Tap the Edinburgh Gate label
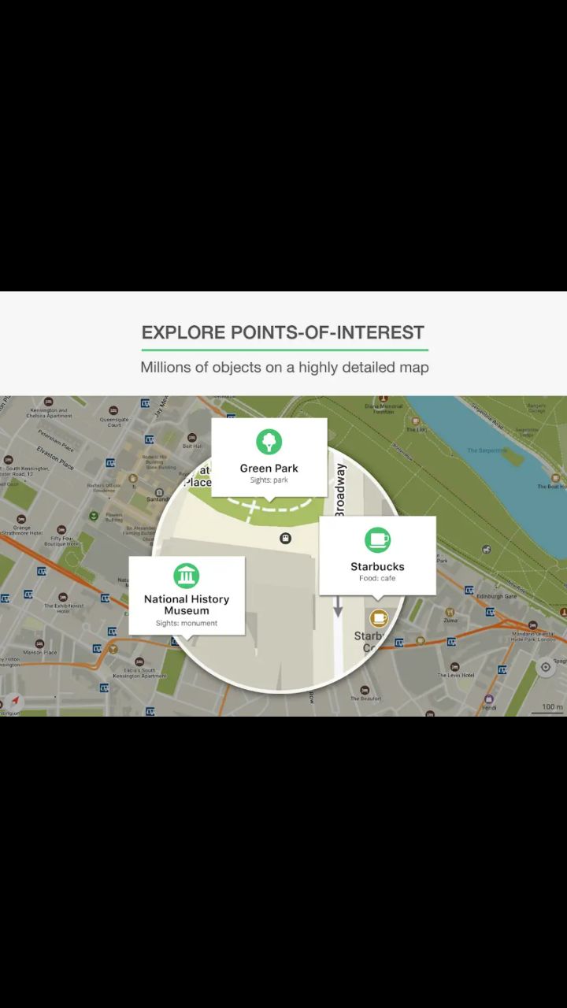 tap(496, 596)
